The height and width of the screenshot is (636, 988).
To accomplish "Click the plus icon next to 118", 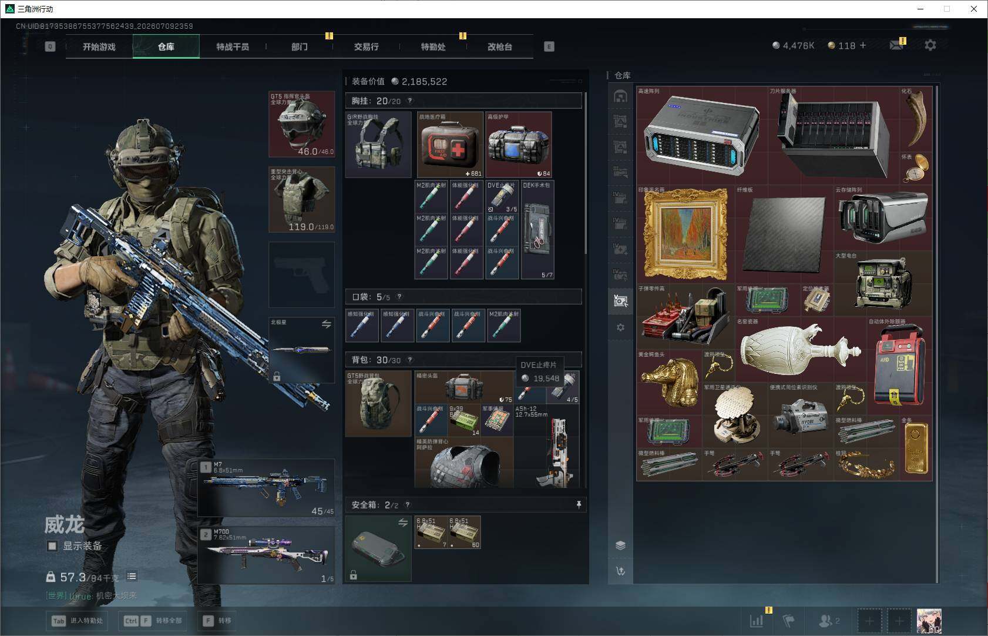I will coord(863,45).
